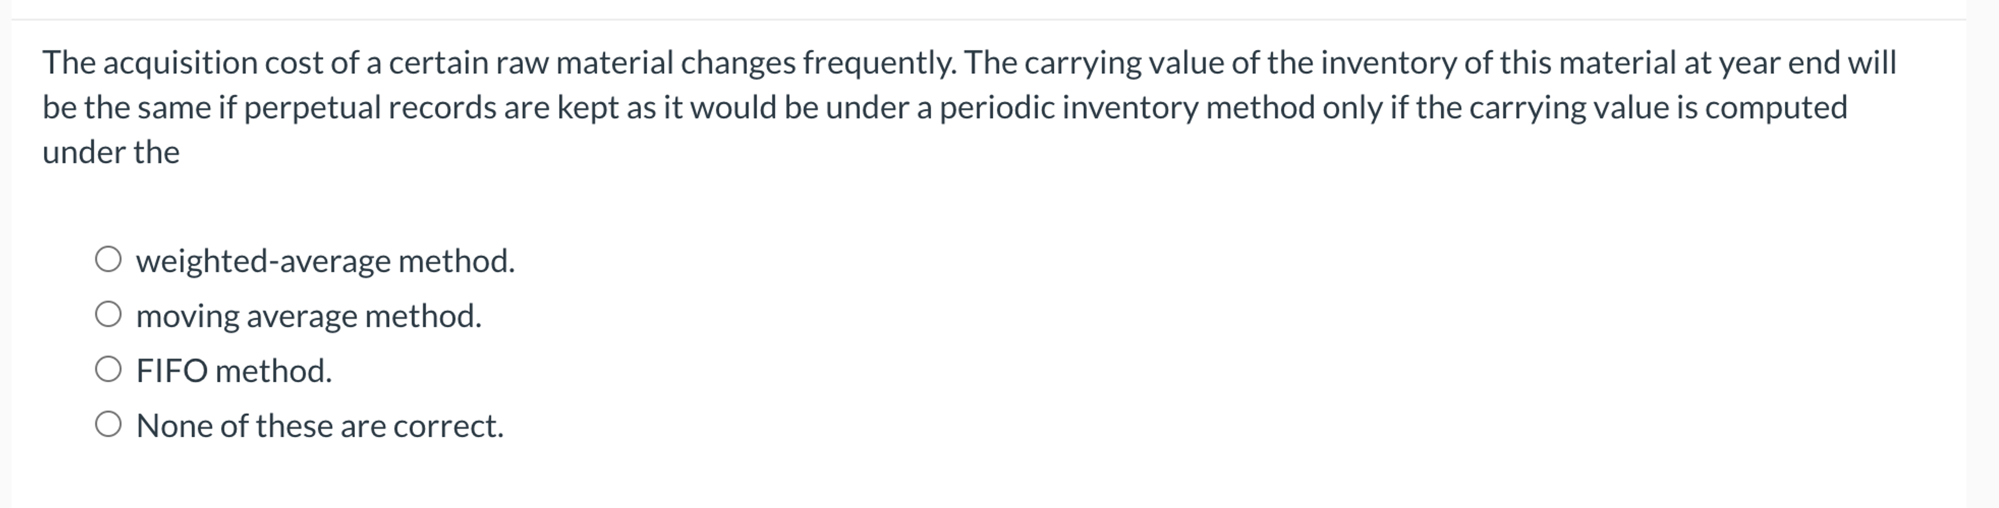Click the None of these are correct text

click(x=321, y=425)
